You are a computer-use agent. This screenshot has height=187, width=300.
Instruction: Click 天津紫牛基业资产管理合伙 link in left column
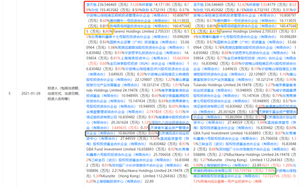click(x=138, y=130)
